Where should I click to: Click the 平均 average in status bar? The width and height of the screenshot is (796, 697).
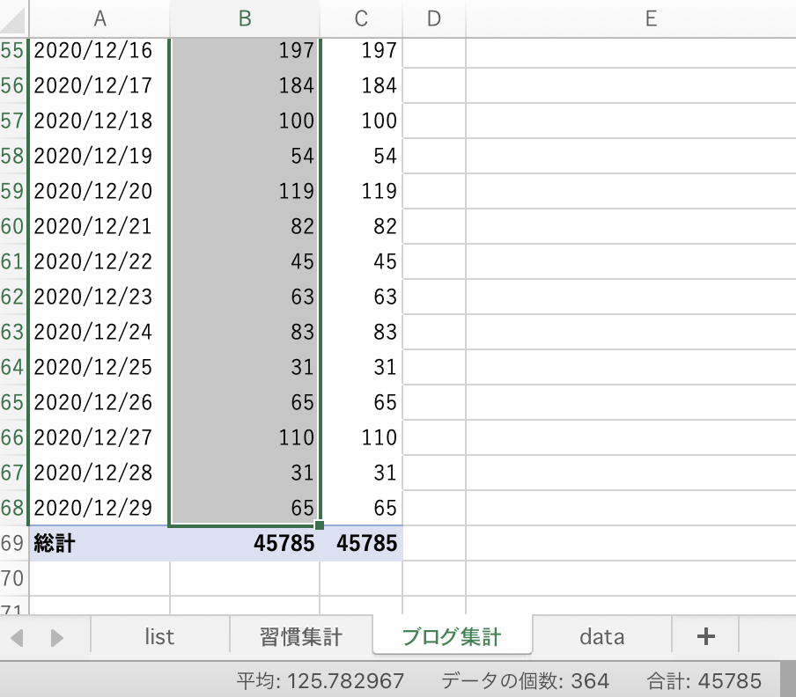coord(321,680)
